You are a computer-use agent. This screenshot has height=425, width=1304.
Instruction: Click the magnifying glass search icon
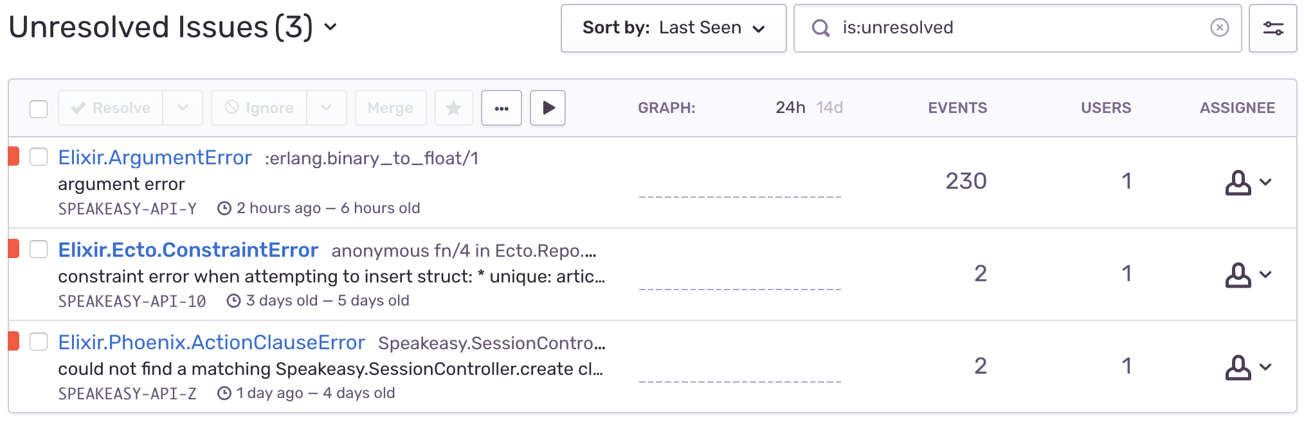[x=820, y=28]
